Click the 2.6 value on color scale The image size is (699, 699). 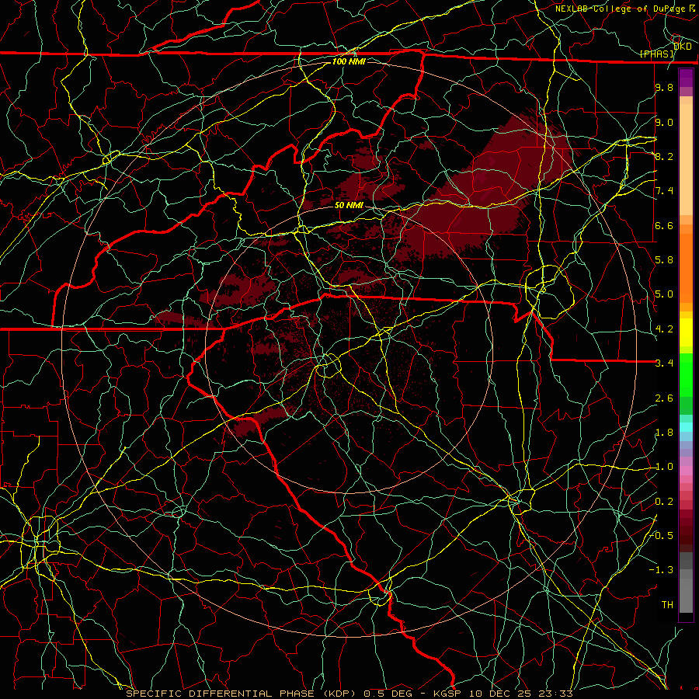click(664, 398)
